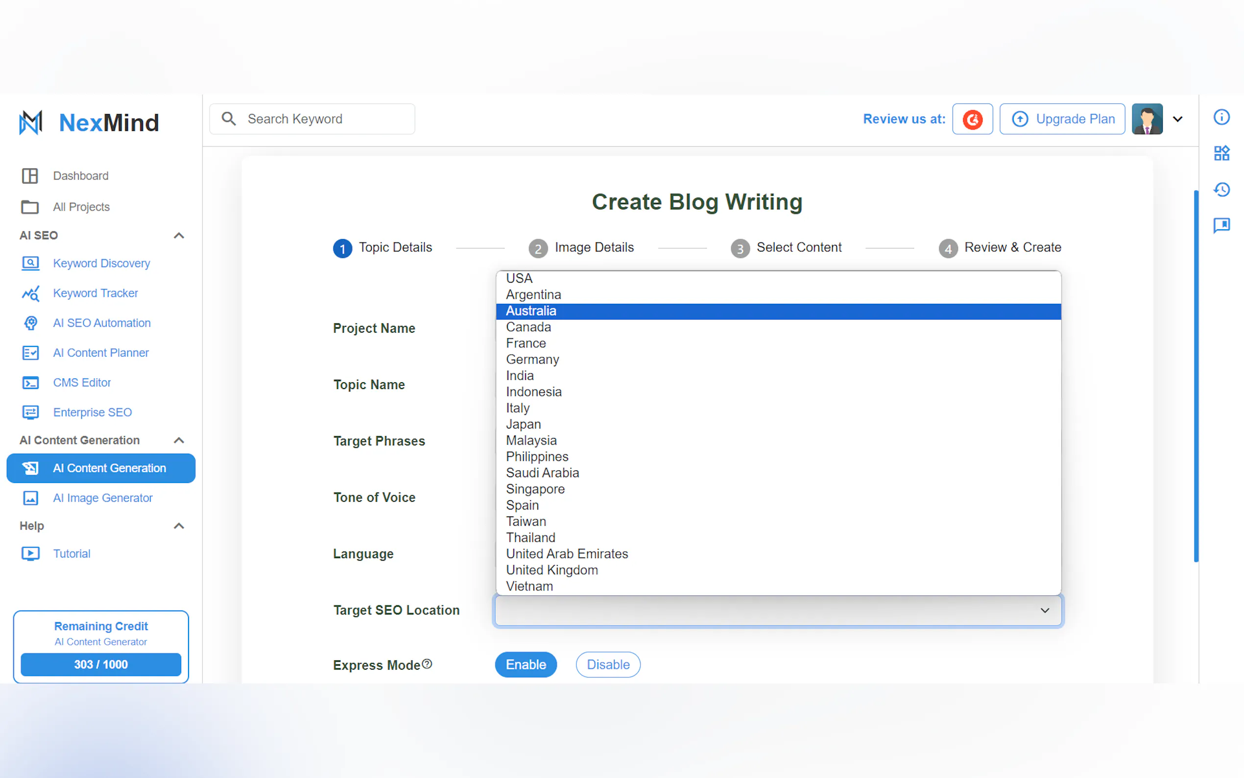Click the Upgrade Plan button

pos(1062,120)
